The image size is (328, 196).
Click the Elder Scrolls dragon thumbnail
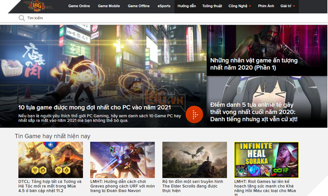pos(195,160)
